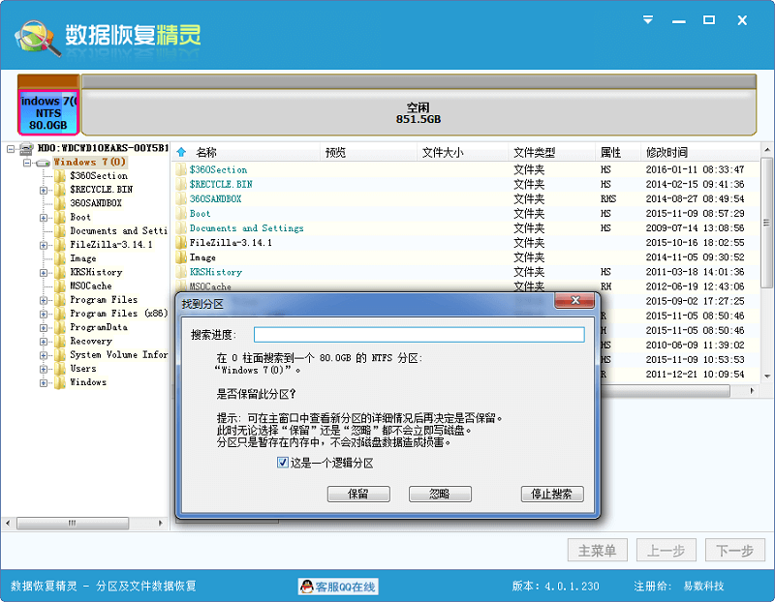Click the FileZilla-3.14.1 folder icon in file list
Screen dimensions: 775x602
[x=181, y=243]
